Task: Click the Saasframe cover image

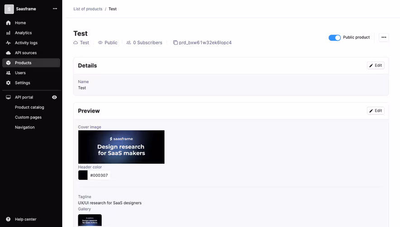Action: (x=121, y=147)
